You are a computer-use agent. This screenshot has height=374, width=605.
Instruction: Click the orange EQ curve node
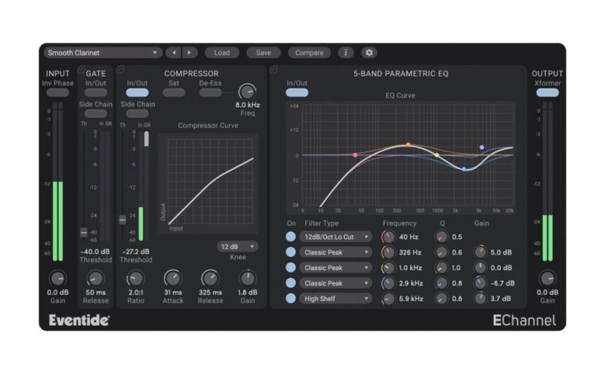tap(408, 145)
